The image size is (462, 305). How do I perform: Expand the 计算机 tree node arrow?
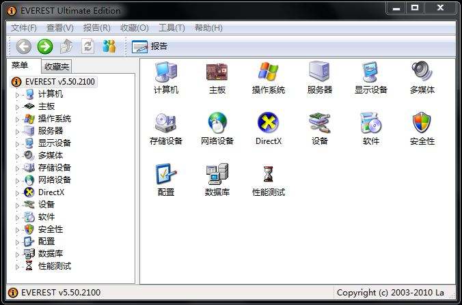tap(17, 95)
